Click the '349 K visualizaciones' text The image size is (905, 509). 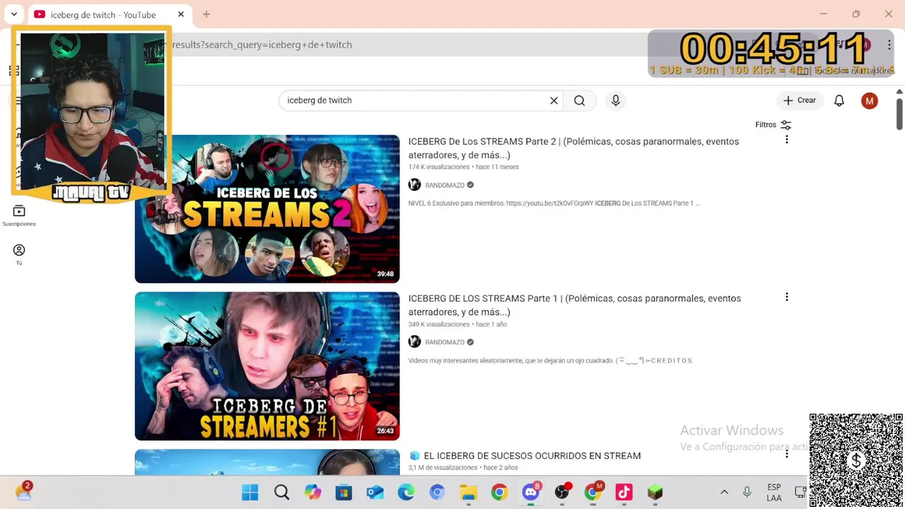(438, 324)
